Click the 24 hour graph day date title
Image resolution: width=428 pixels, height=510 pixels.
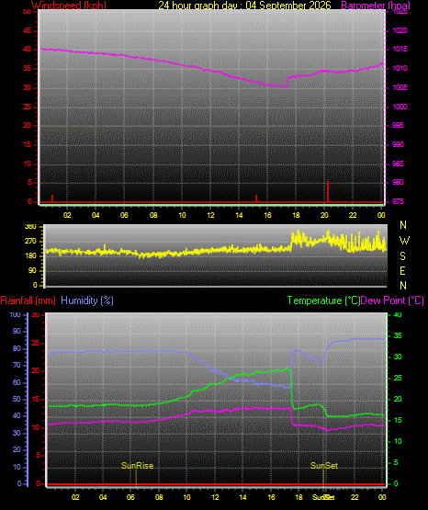(244, 5)
